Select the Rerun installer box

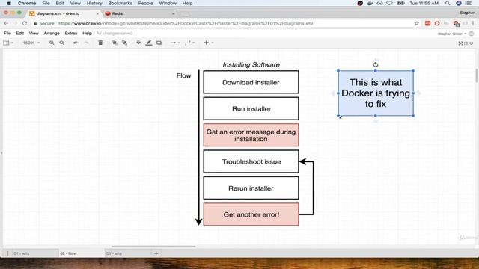click(251, 188)
